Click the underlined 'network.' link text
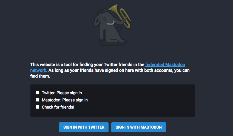This screenshot has width=233, height=136. pyautogui.click(x=39, y=70)
